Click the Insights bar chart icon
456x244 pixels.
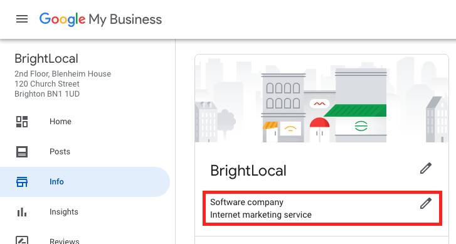[x=22, y=212]
